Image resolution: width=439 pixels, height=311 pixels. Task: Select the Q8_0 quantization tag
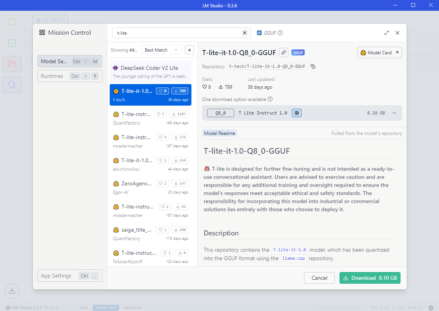coord(221,113)
